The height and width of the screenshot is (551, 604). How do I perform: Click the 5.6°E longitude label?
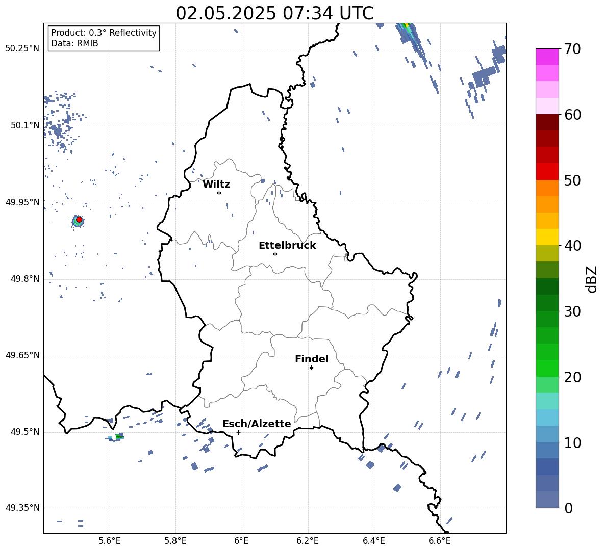tap(110, 541)
